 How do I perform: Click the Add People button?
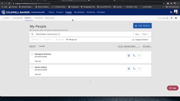(142, 26)
